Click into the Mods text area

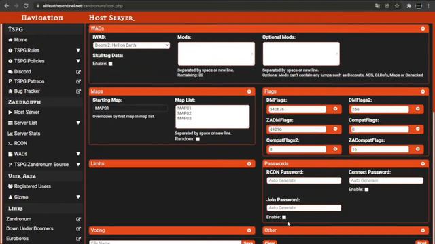pyautogui.click(x=216, y=54)
